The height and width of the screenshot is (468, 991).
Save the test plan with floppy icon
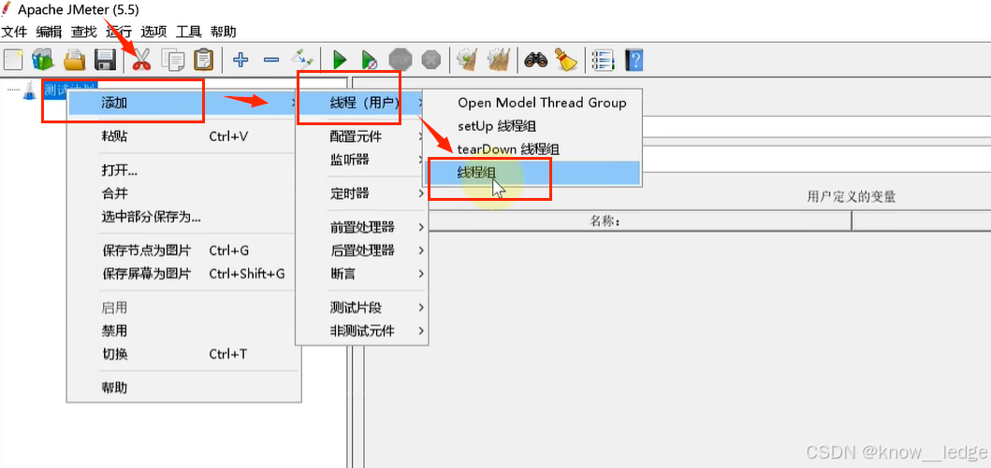coord(105,60)
